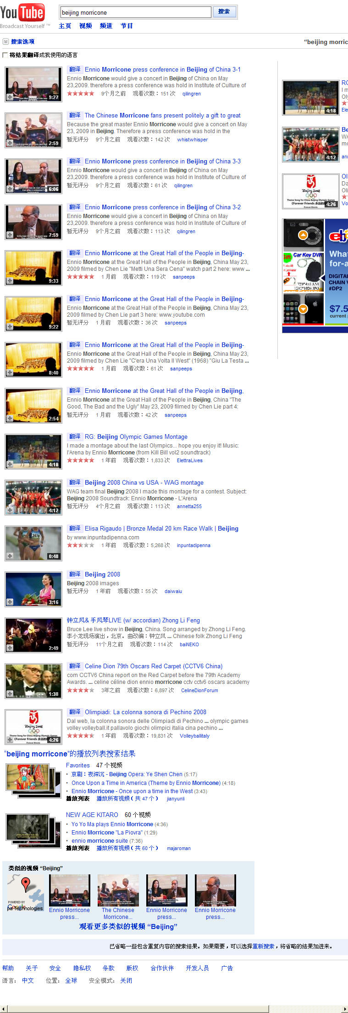This screenshot has width=348, height=1013.
Task: Open 'ennio morricone suite' playlist item
Action: coord(99,841)
